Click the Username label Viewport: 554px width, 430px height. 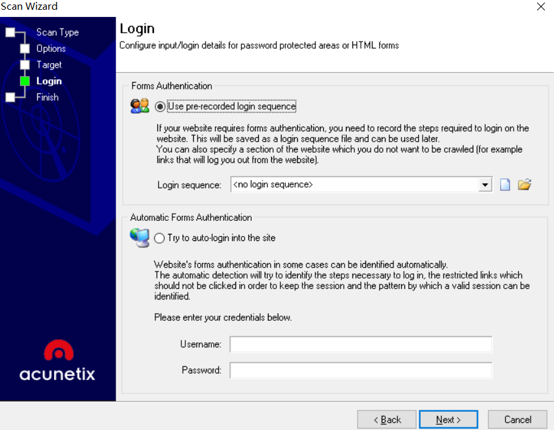click(201, 344)
